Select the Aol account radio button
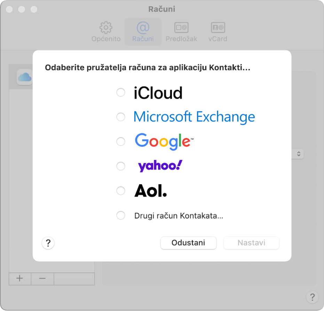 coord(121,191)
